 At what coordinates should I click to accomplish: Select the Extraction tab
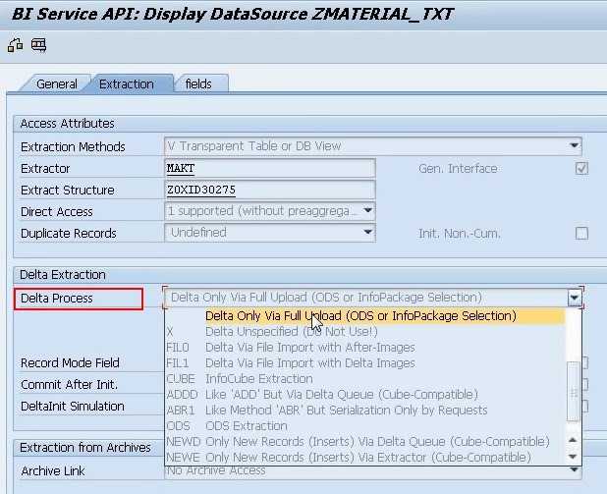click(x=127, y=84)
